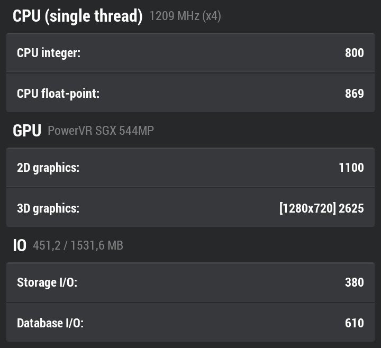Click the 3D graphics score 2625
This screenshot has width=381, height=348.
[x=351, y=208]
